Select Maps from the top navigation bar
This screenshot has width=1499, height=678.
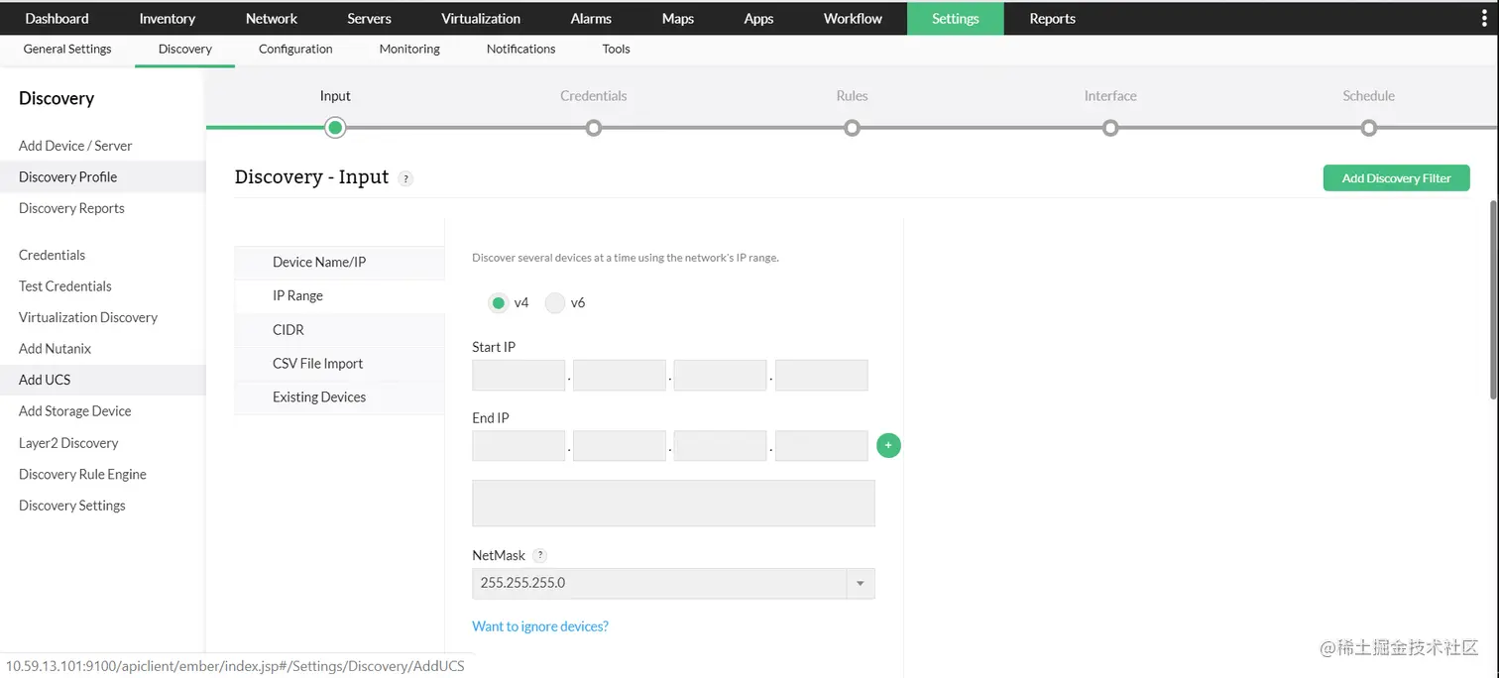677,18
